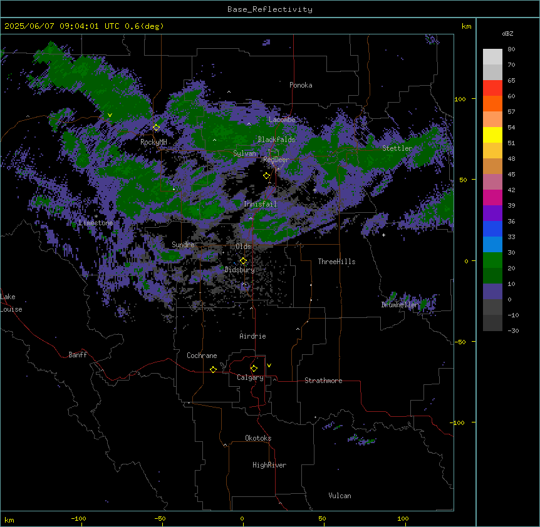Click the Stettler label
Image resolution: width=540 pixels, height=527 pixels.
pyautogui.click(x=397, y=148)
